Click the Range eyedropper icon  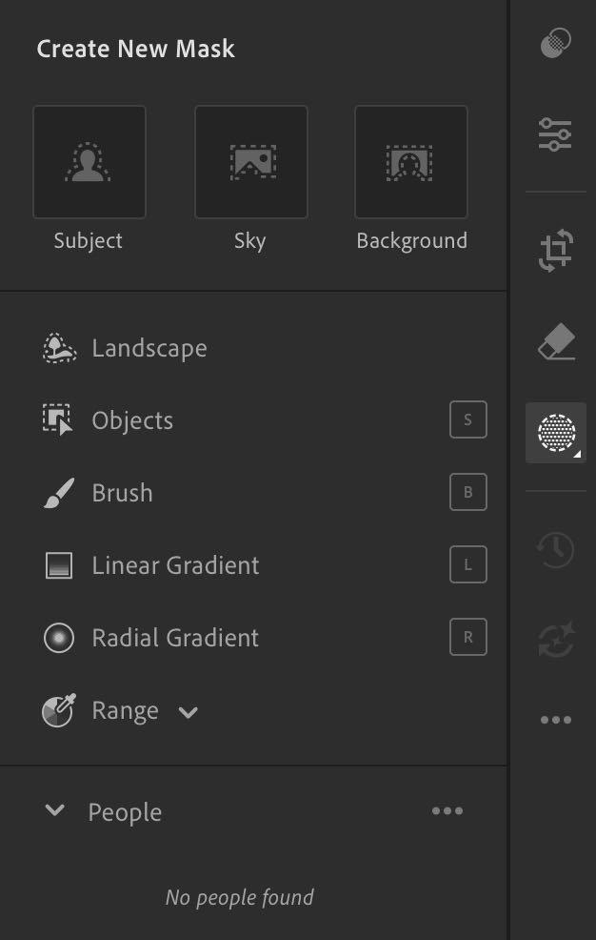tap(59, 711)
